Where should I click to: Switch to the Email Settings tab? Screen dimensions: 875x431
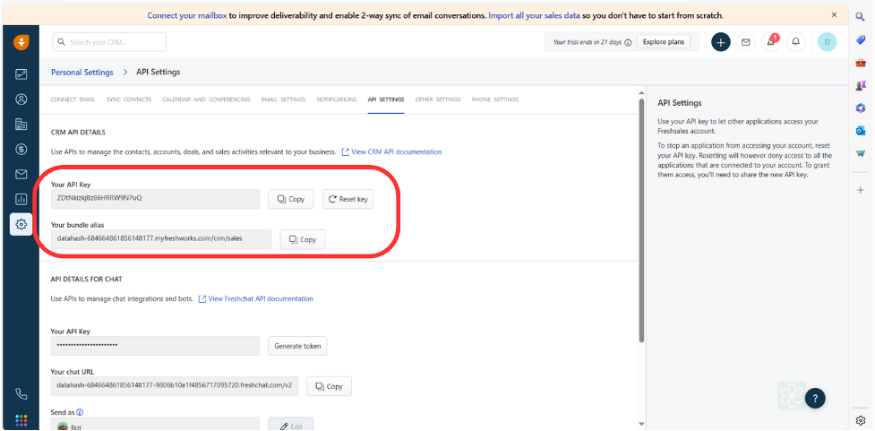pos(284,99)
